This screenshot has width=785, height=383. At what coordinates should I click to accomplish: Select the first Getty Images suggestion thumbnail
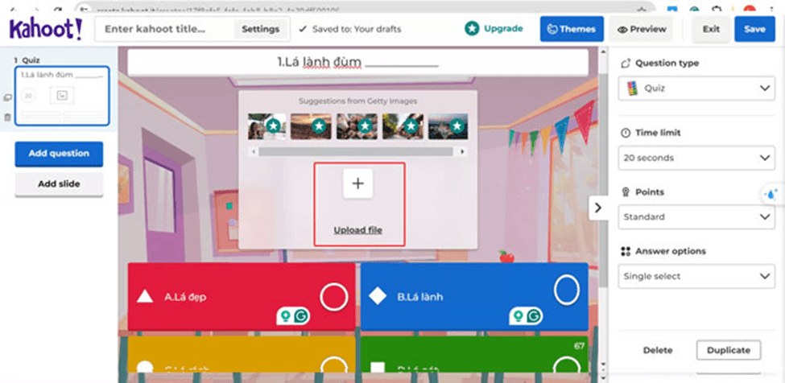coord(266,126)
